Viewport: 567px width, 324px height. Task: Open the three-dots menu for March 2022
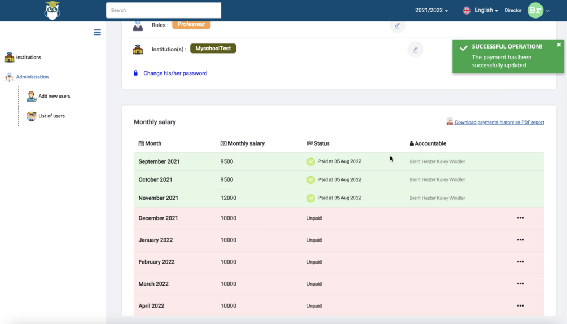click(x=520, y=284)
